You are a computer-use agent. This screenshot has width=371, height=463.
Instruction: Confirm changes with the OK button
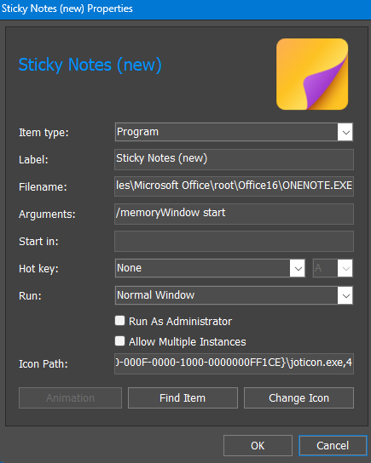pos(258,446)
